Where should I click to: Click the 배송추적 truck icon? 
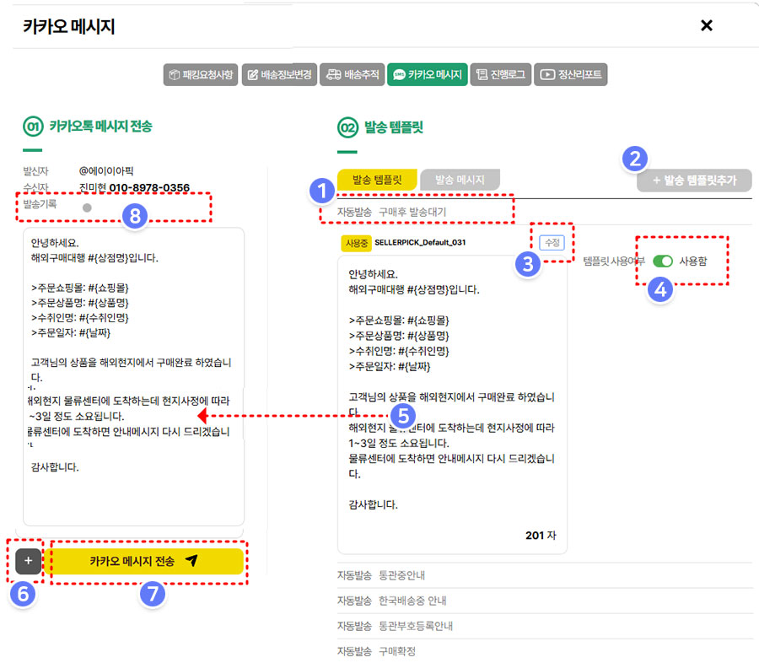coord(333,75)
